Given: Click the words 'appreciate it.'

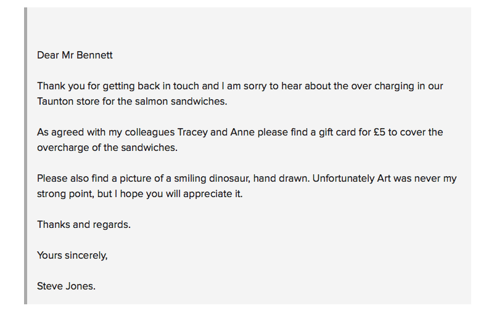Looking at the screenshot, I should tap(213, 194).
